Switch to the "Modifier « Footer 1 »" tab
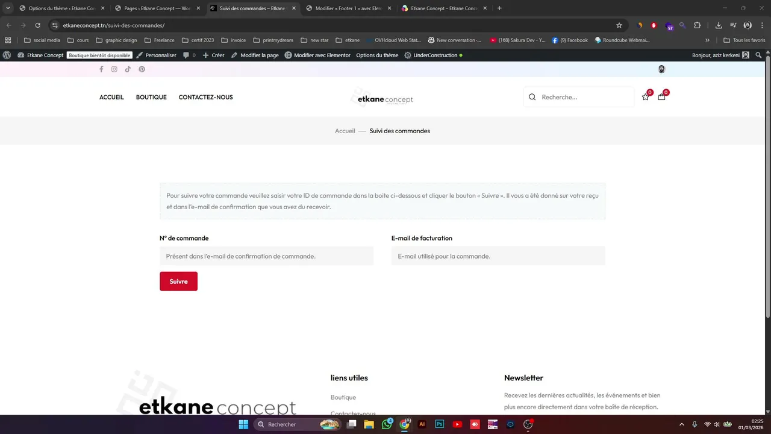 (x=349, y=8)
